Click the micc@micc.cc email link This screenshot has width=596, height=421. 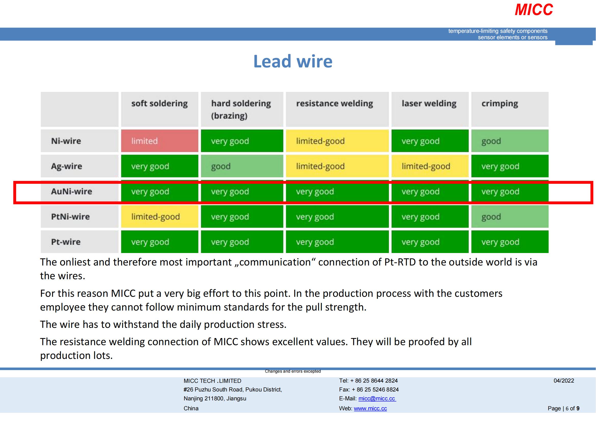point(377,398)
